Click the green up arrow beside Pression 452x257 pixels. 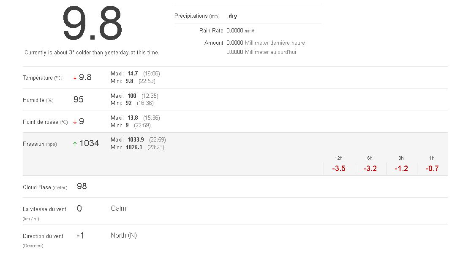pyautogui.click(x=75, y=144)
